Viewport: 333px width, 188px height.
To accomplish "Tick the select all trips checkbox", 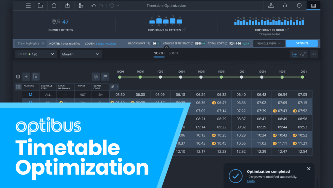I will tap(18, 77).
